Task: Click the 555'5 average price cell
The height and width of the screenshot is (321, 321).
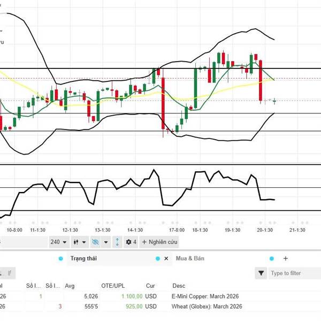Action: tap(91, 307)
